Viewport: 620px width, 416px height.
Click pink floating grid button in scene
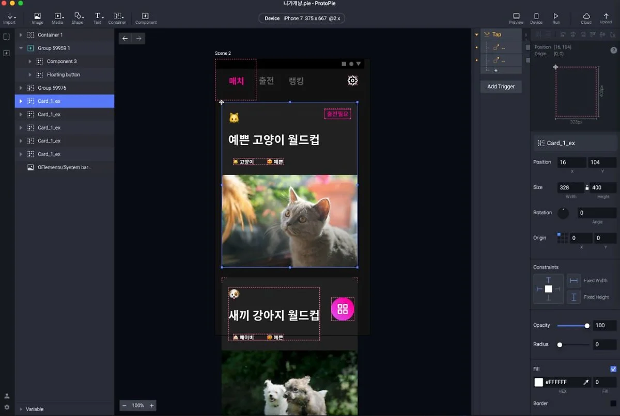tap(343, 309)
